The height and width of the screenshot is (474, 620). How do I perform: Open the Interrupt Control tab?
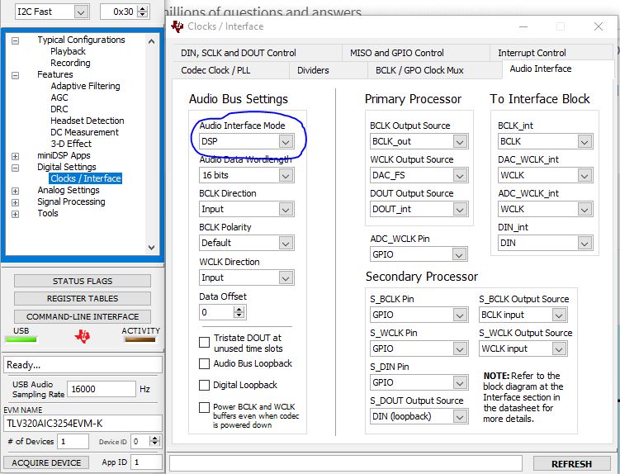532,53
